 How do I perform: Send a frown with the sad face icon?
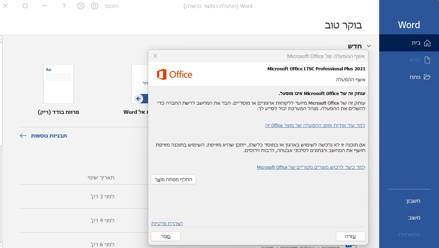pyautogui.click(x=81, y=6)
